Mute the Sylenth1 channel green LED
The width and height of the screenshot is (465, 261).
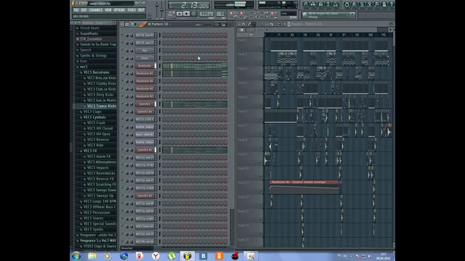click(123, 104)
